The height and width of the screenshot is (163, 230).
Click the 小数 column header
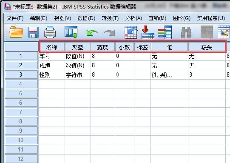(125, 47)
